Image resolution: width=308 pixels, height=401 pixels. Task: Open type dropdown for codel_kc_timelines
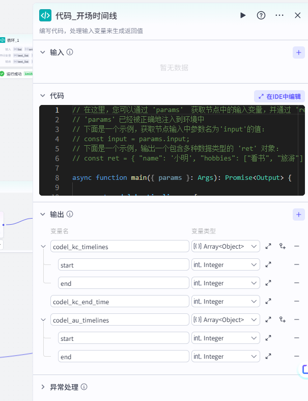(226, 246)
